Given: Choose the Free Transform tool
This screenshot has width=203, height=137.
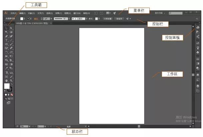Looking at the screenshot, I should coord(11,56).
